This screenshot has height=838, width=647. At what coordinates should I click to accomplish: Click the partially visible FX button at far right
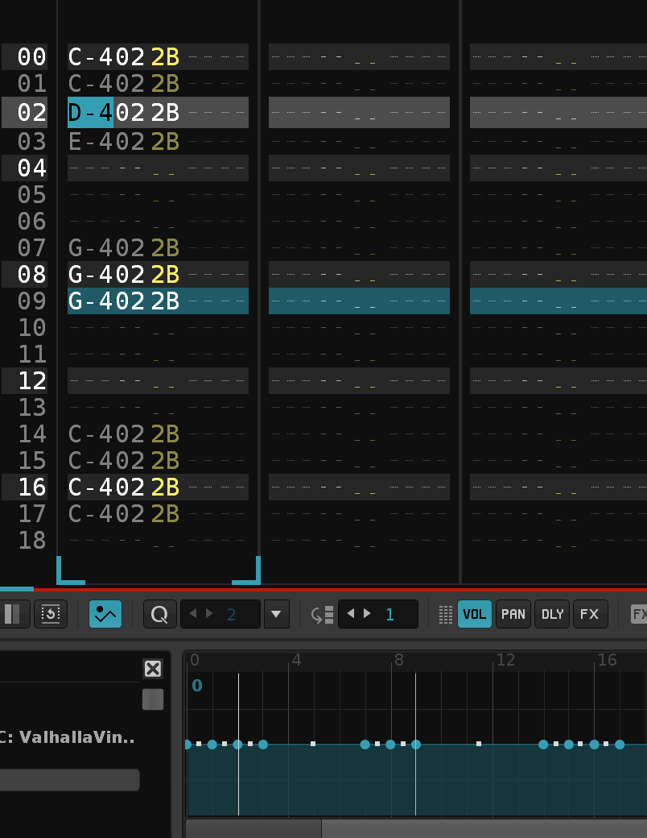coord(639,614)
